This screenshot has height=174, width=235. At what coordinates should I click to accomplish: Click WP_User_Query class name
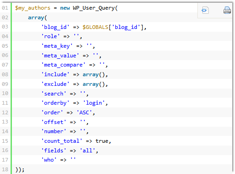click(x=94, y=8)
